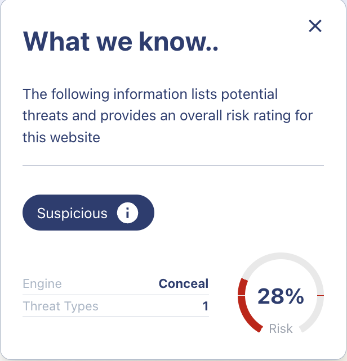Click the line under the Engine row
Screen dimensions: 347x361
[115, 295]
